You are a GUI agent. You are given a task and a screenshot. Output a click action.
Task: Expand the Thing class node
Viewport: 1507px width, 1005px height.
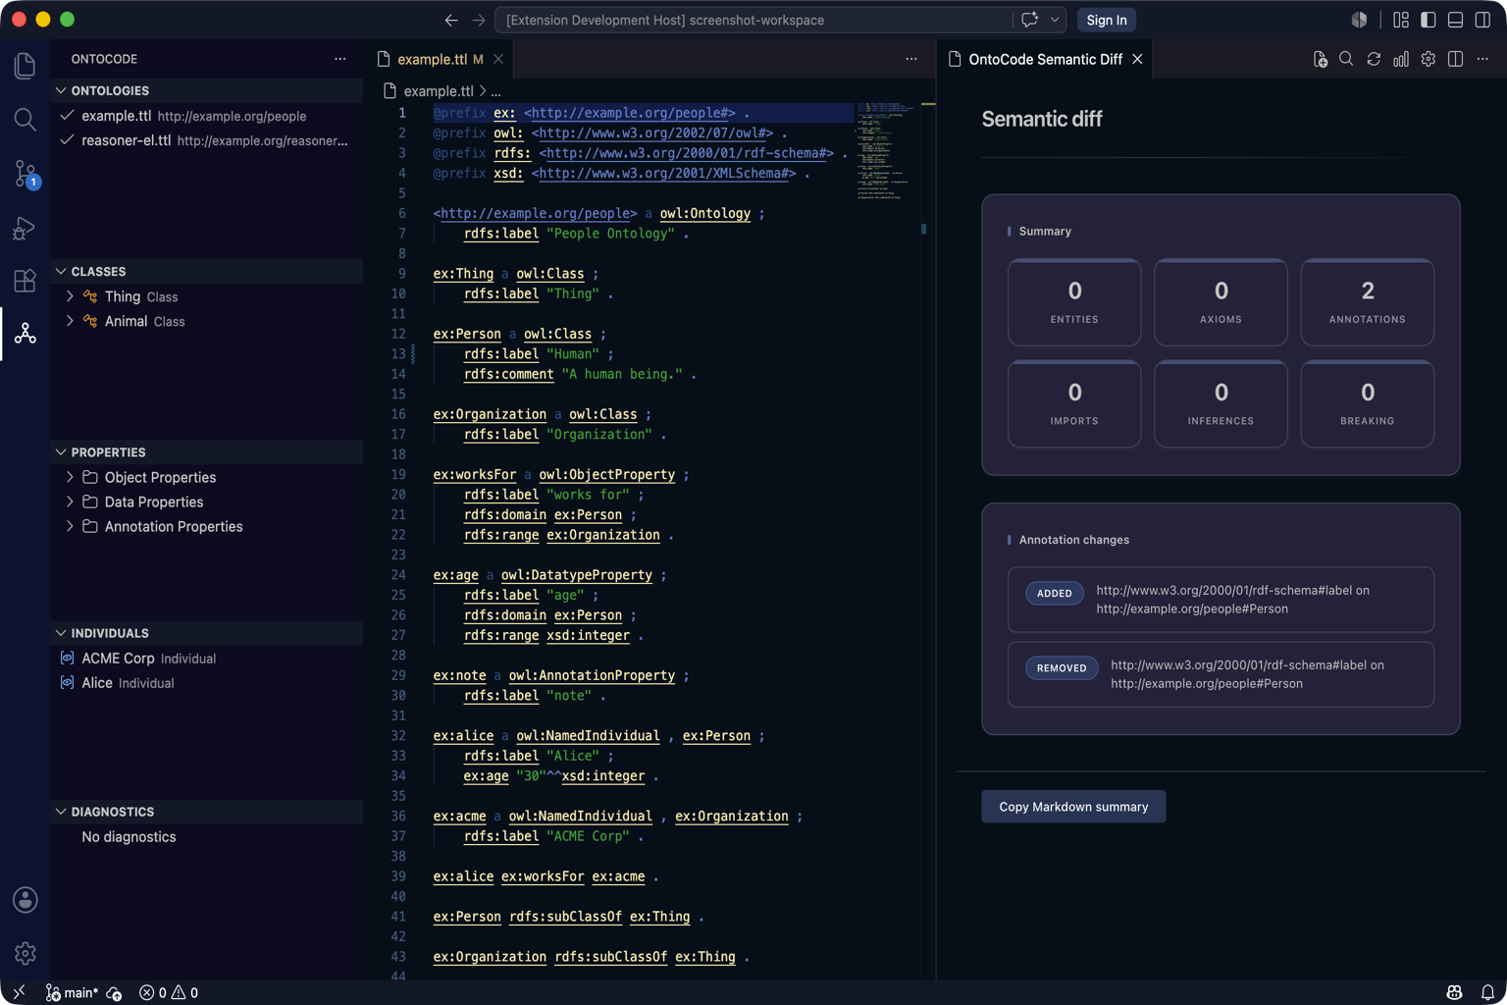(70, 296)
